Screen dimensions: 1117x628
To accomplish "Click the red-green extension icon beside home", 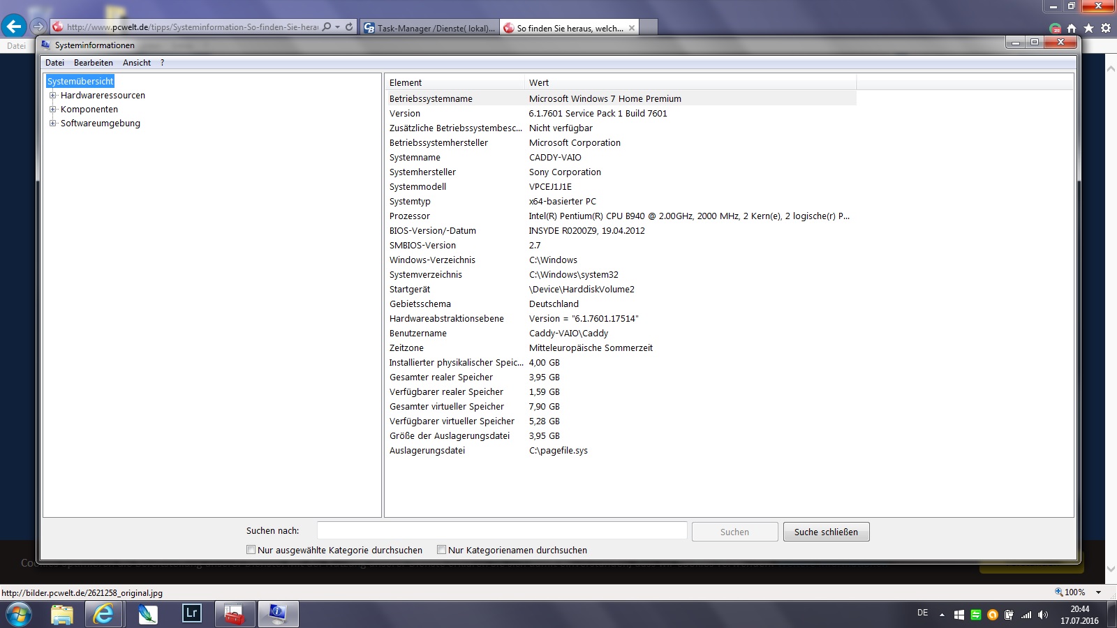I will pyautogui.click(x=1055, y=28).
